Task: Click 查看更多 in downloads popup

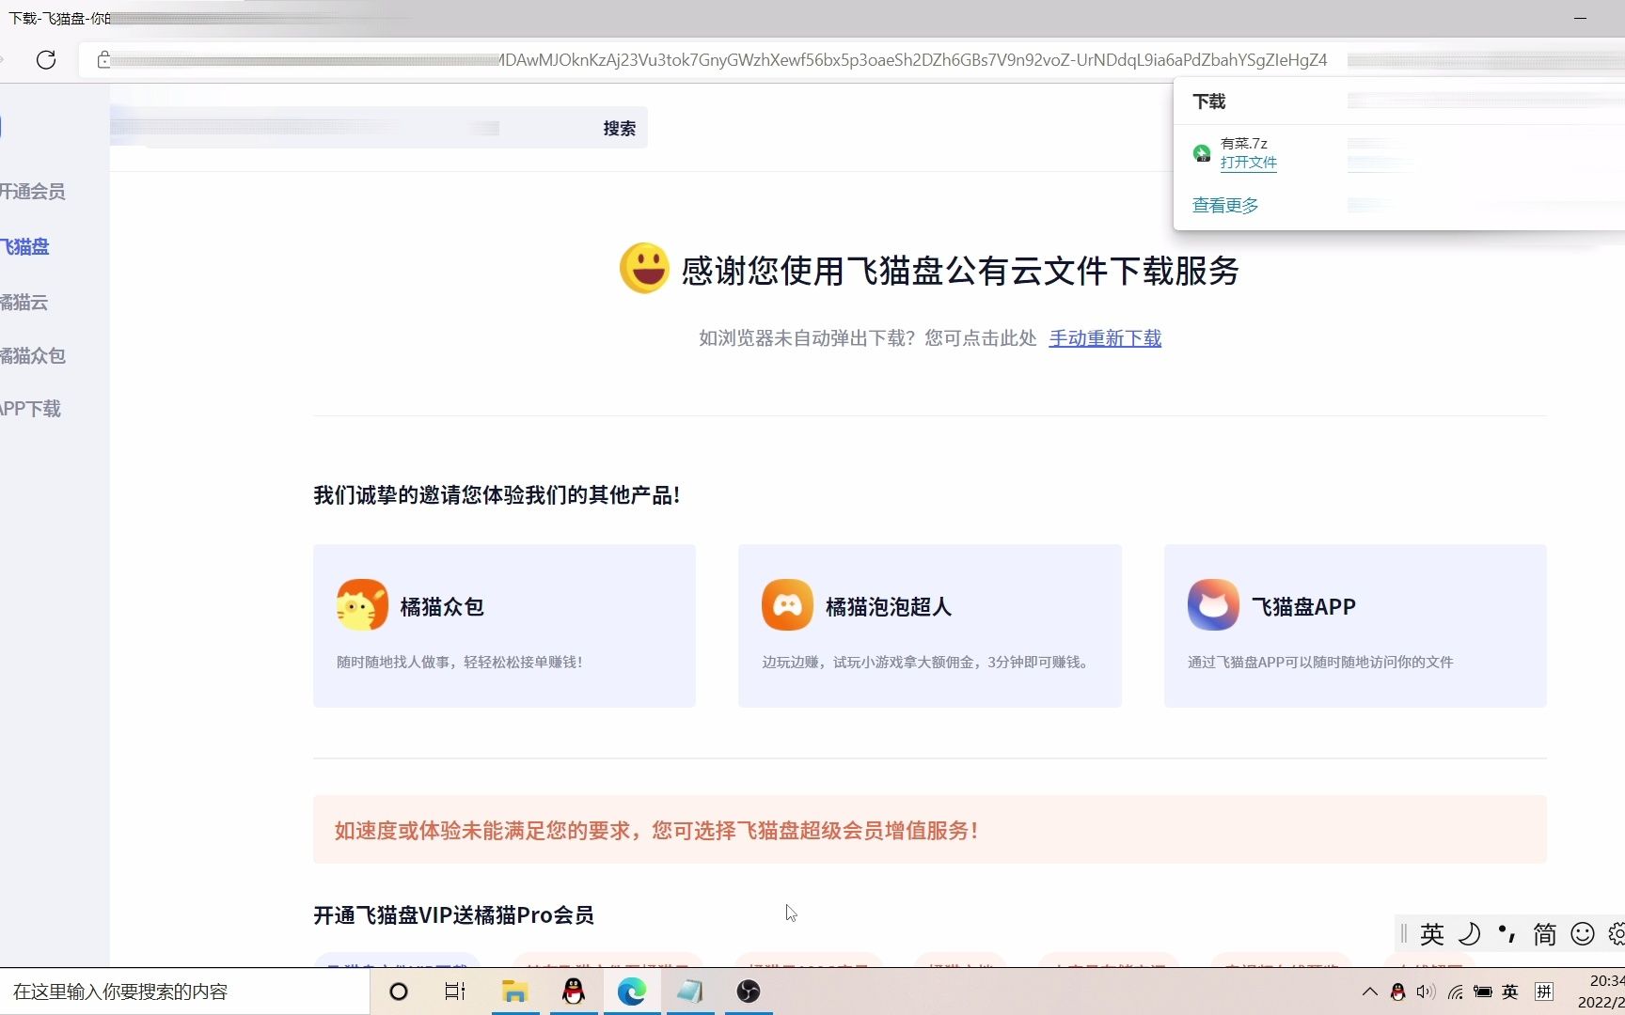Action: point(1224,206)
